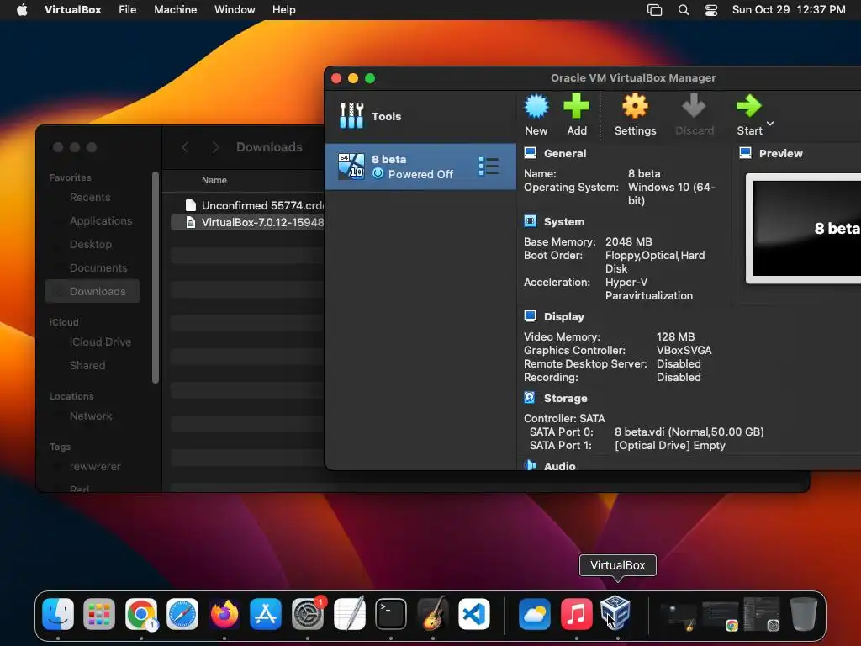Open the Start button dropdown chevron
861x646 pixels.
[770, 124]
